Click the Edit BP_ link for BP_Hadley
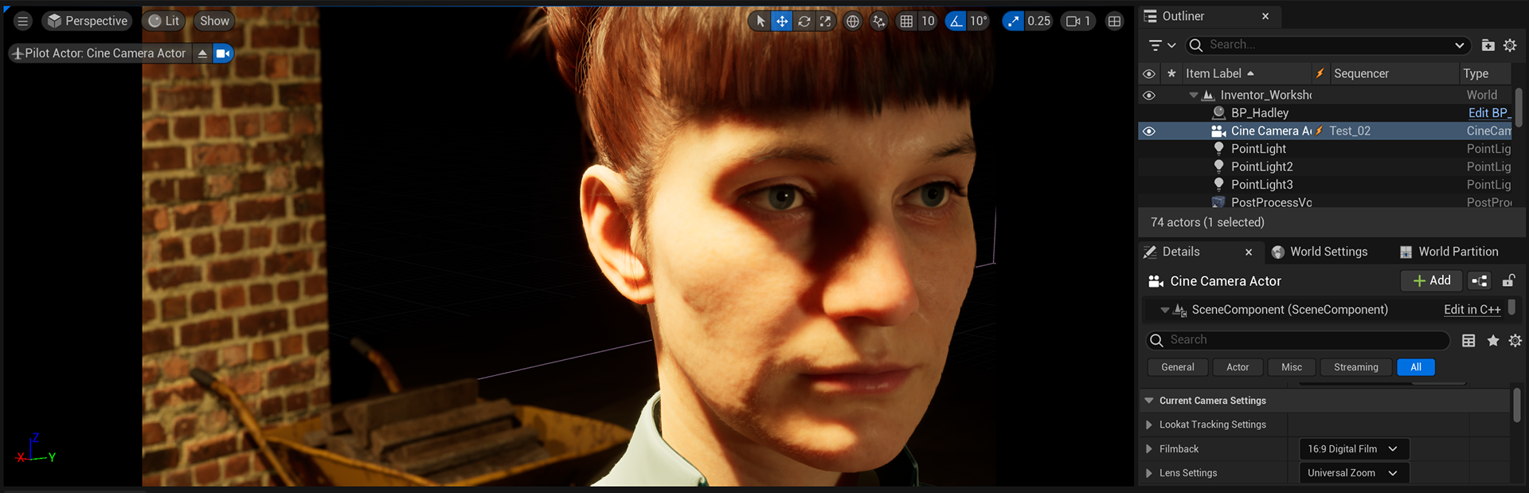This screenshot has width=1529, height=493. point(1488,113)
